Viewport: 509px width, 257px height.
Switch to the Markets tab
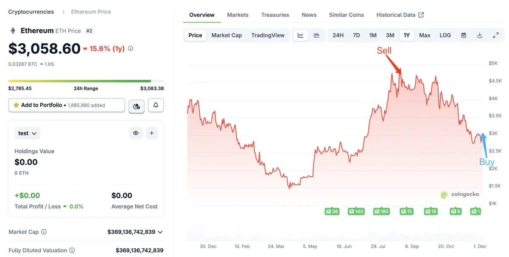tap(238, 15)
